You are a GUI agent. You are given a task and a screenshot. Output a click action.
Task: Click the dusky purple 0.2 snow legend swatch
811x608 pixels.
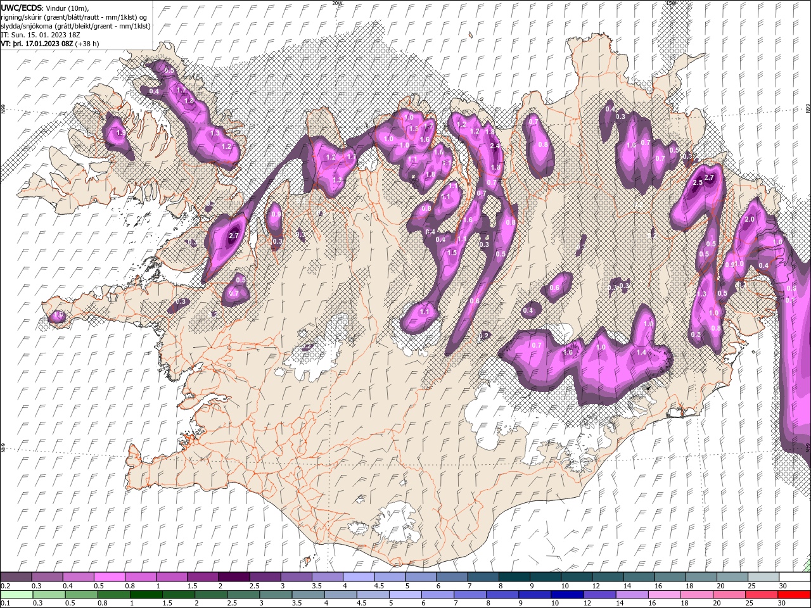(16, 577)
